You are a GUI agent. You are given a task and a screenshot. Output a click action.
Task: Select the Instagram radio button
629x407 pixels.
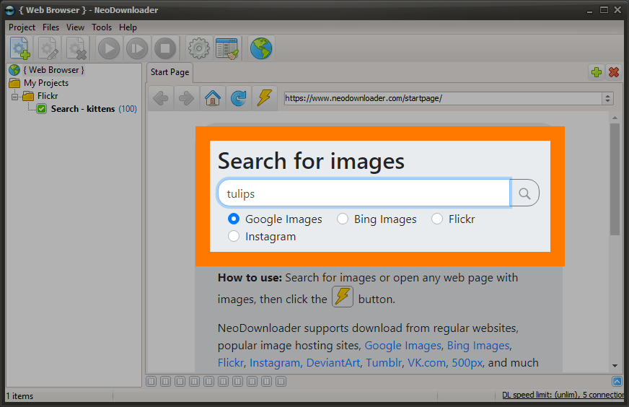[234, 236]
